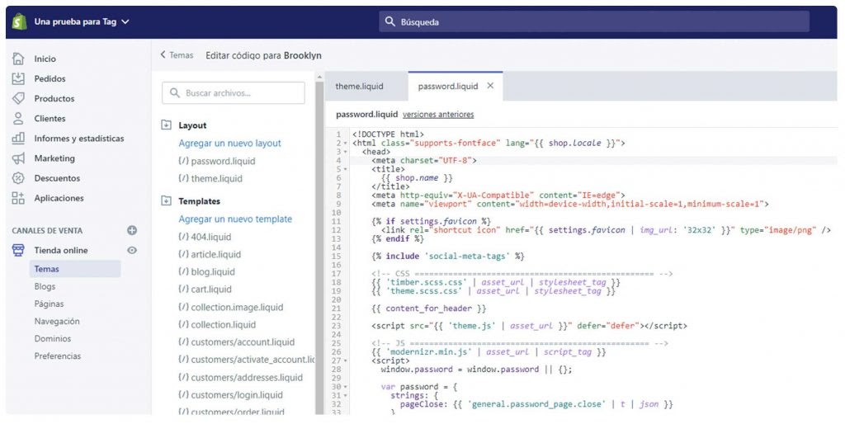Image resolution: width=845 pixels, height=424 pixels.
Task: Switch to the theme.liquid tab
Action: coord(360,86)
